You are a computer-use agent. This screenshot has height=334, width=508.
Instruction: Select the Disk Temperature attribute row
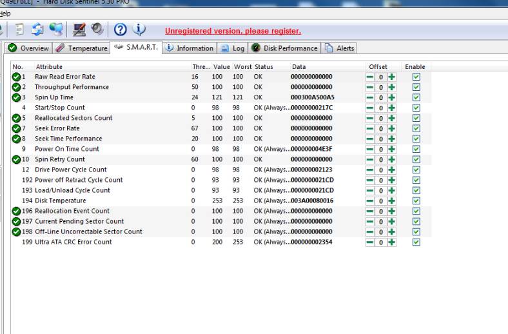[221, 201]
